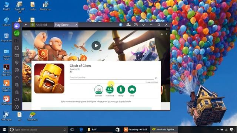Open the Recycle Bin
This screenshot has height=133, width=237.
(x=6, y=37)
